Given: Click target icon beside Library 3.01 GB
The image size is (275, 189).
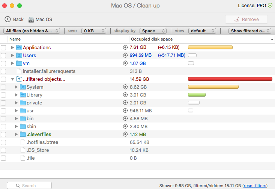Looking at the screenshot, I should point(125,95).
